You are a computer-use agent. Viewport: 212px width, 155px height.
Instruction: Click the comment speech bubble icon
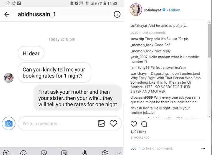(144, 124)
